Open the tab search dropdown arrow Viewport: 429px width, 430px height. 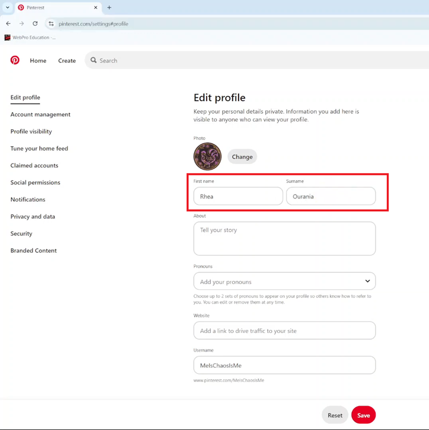[x=7, y=7]
